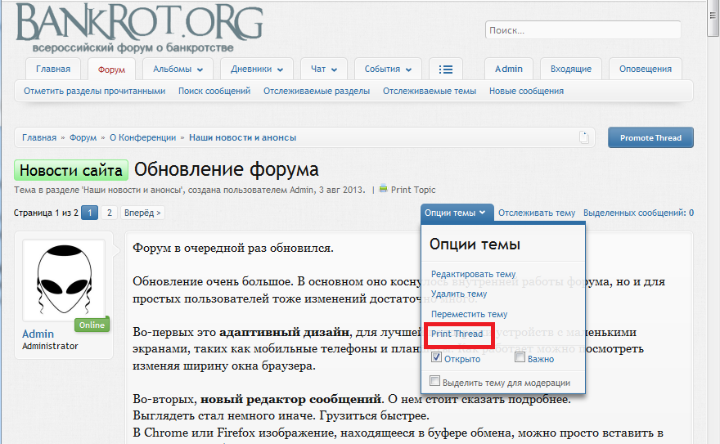Open the Отслеживать тему link

[x=537, y=213]
